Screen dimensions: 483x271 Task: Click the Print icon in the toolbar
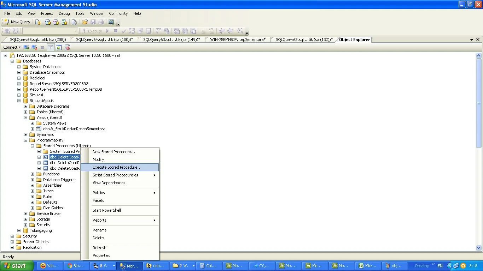click(101, 22)
